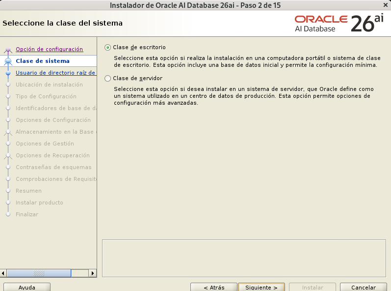Go back with the Atrás button

[x=214, y=287]
